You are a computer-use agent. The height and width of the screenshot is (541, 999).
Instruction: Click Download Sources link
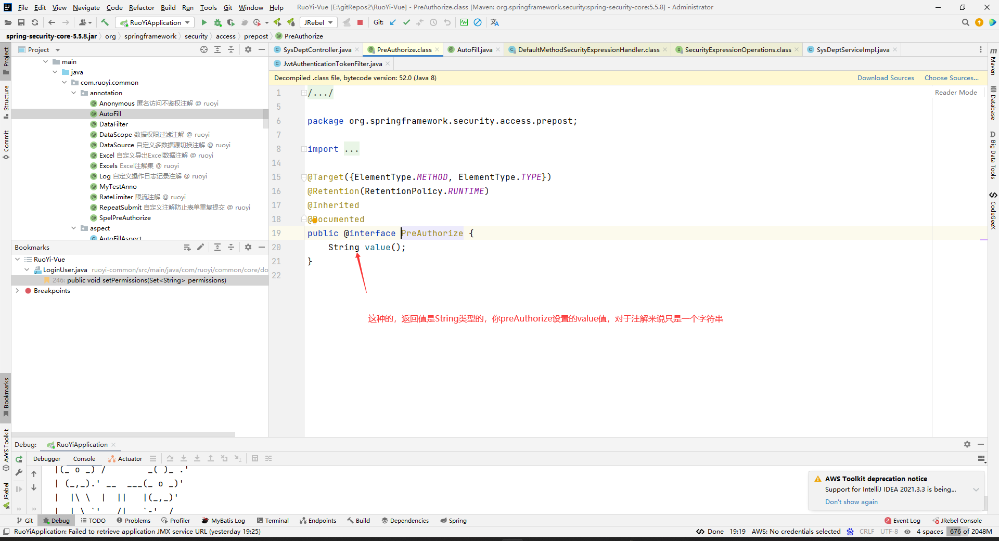point(886,78)
